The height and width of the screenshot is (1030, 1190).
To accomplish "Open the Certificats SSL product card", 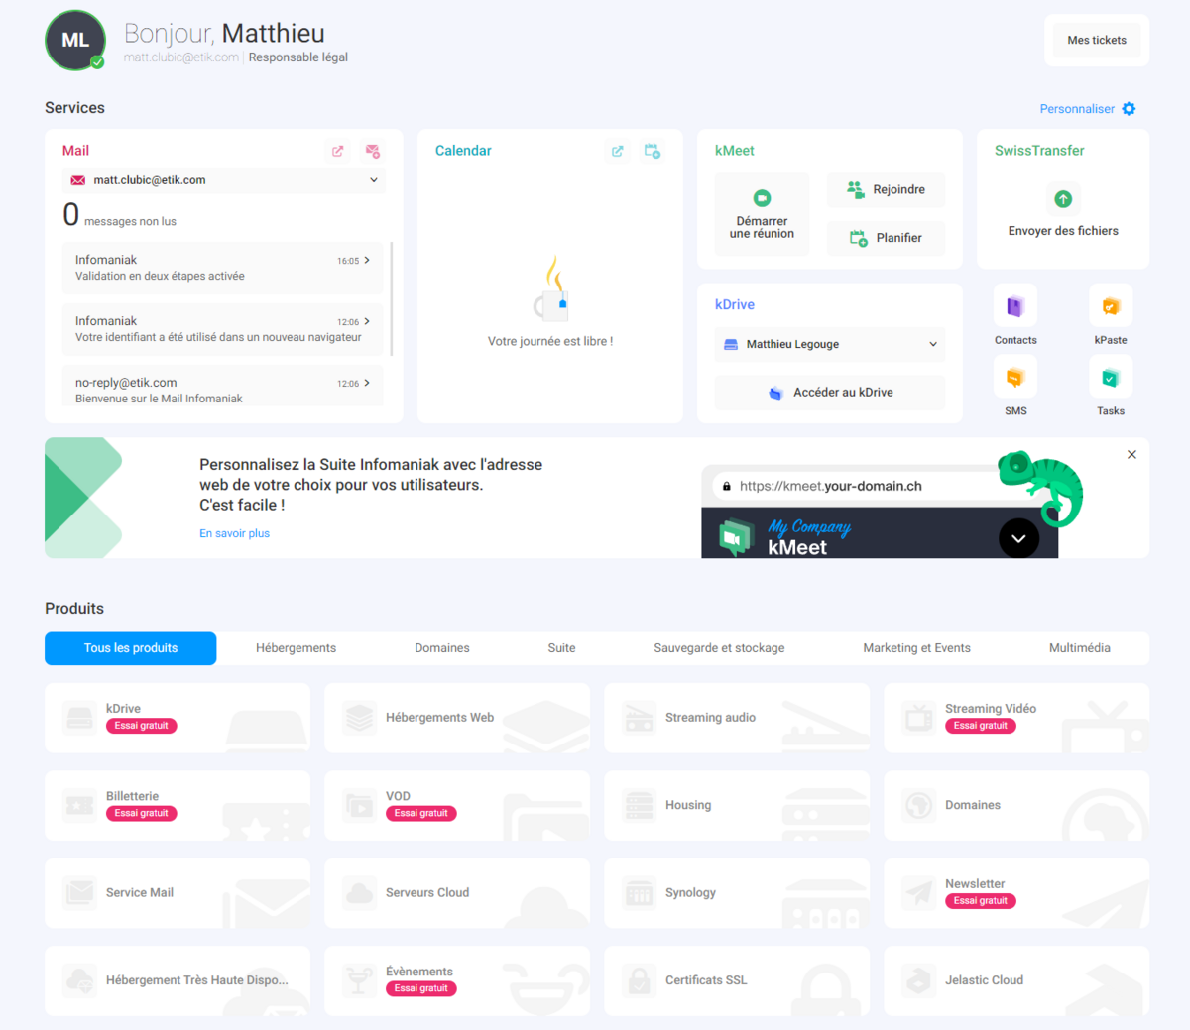I will pos(737,980).
